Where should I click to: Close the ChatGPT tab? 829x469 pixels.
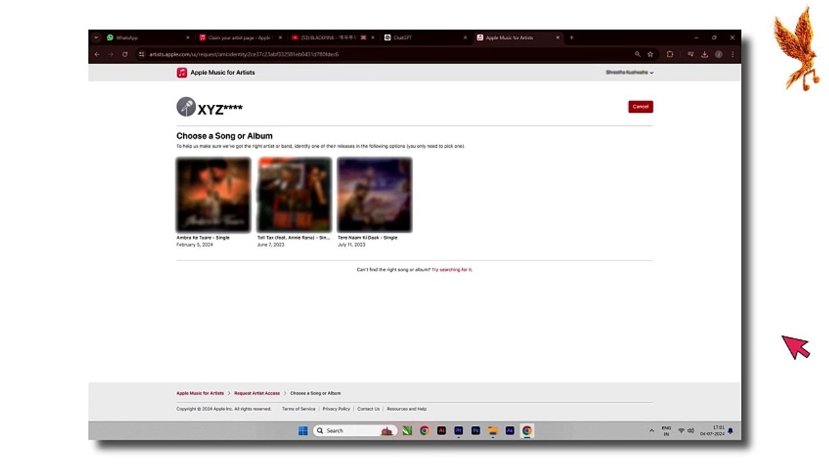click(465, 38)
